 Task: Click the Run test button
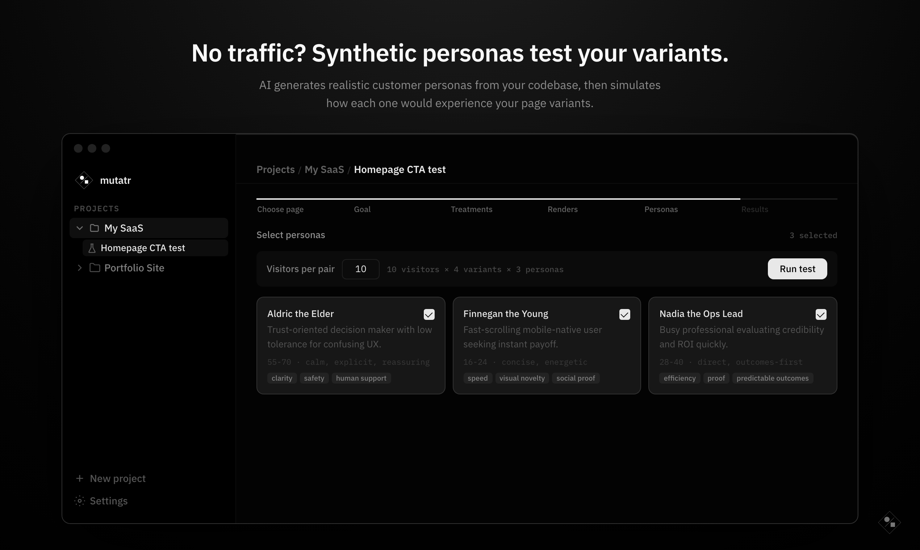[x=797, y=269]
